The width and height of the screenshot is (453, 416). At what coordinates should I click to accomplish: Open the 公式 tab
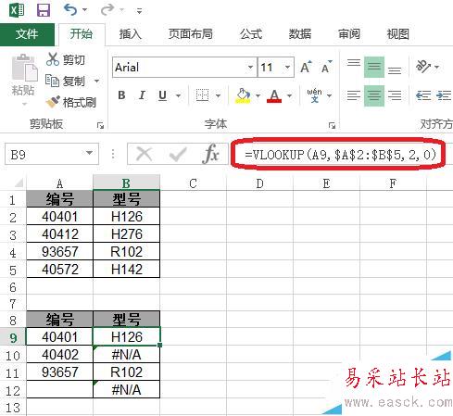251,34
